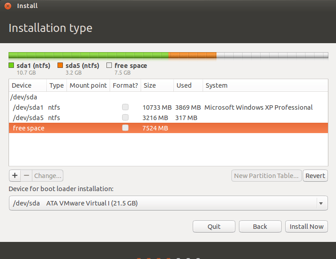Image resolution: width=336 pixels, height=259 pixels.
Task: Click the green sda1 legend square
Action: 12,66
